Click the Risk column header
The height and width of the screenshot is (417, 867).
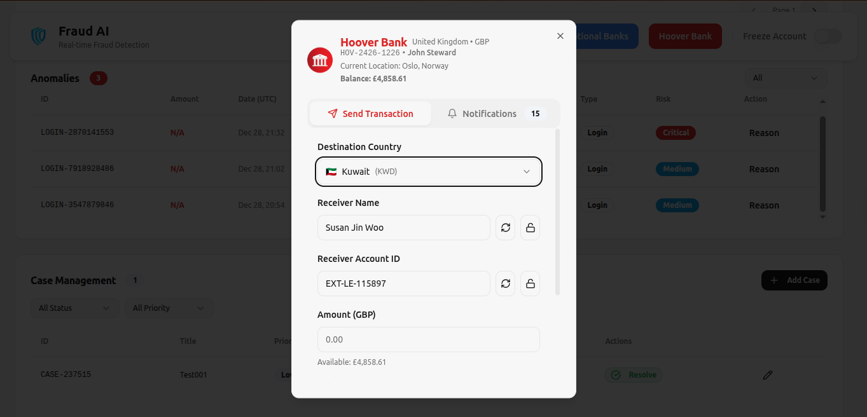click(663, 99)
